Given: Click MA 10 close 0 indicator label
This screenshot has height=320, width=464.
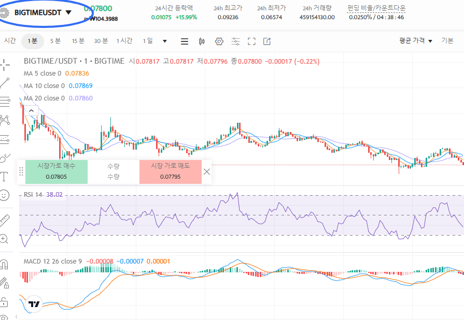Looking at the screenshot, I should (45, 85).
